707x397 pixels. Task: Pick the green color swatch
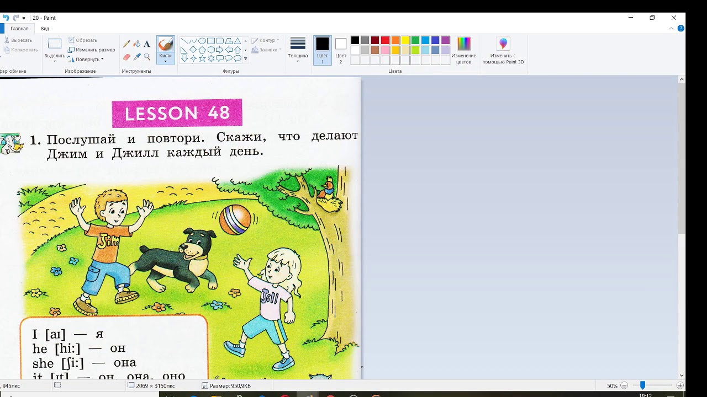click(x=415, y=40)
